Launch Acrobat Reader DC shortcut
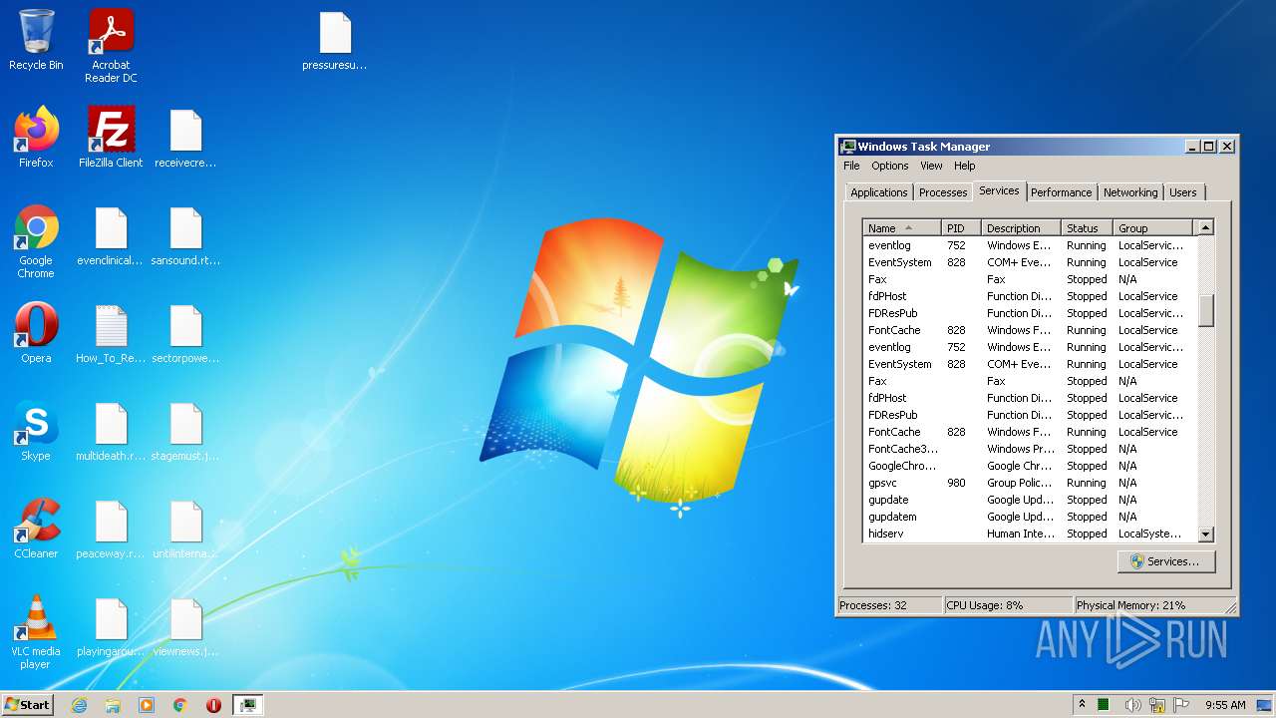 111,46
